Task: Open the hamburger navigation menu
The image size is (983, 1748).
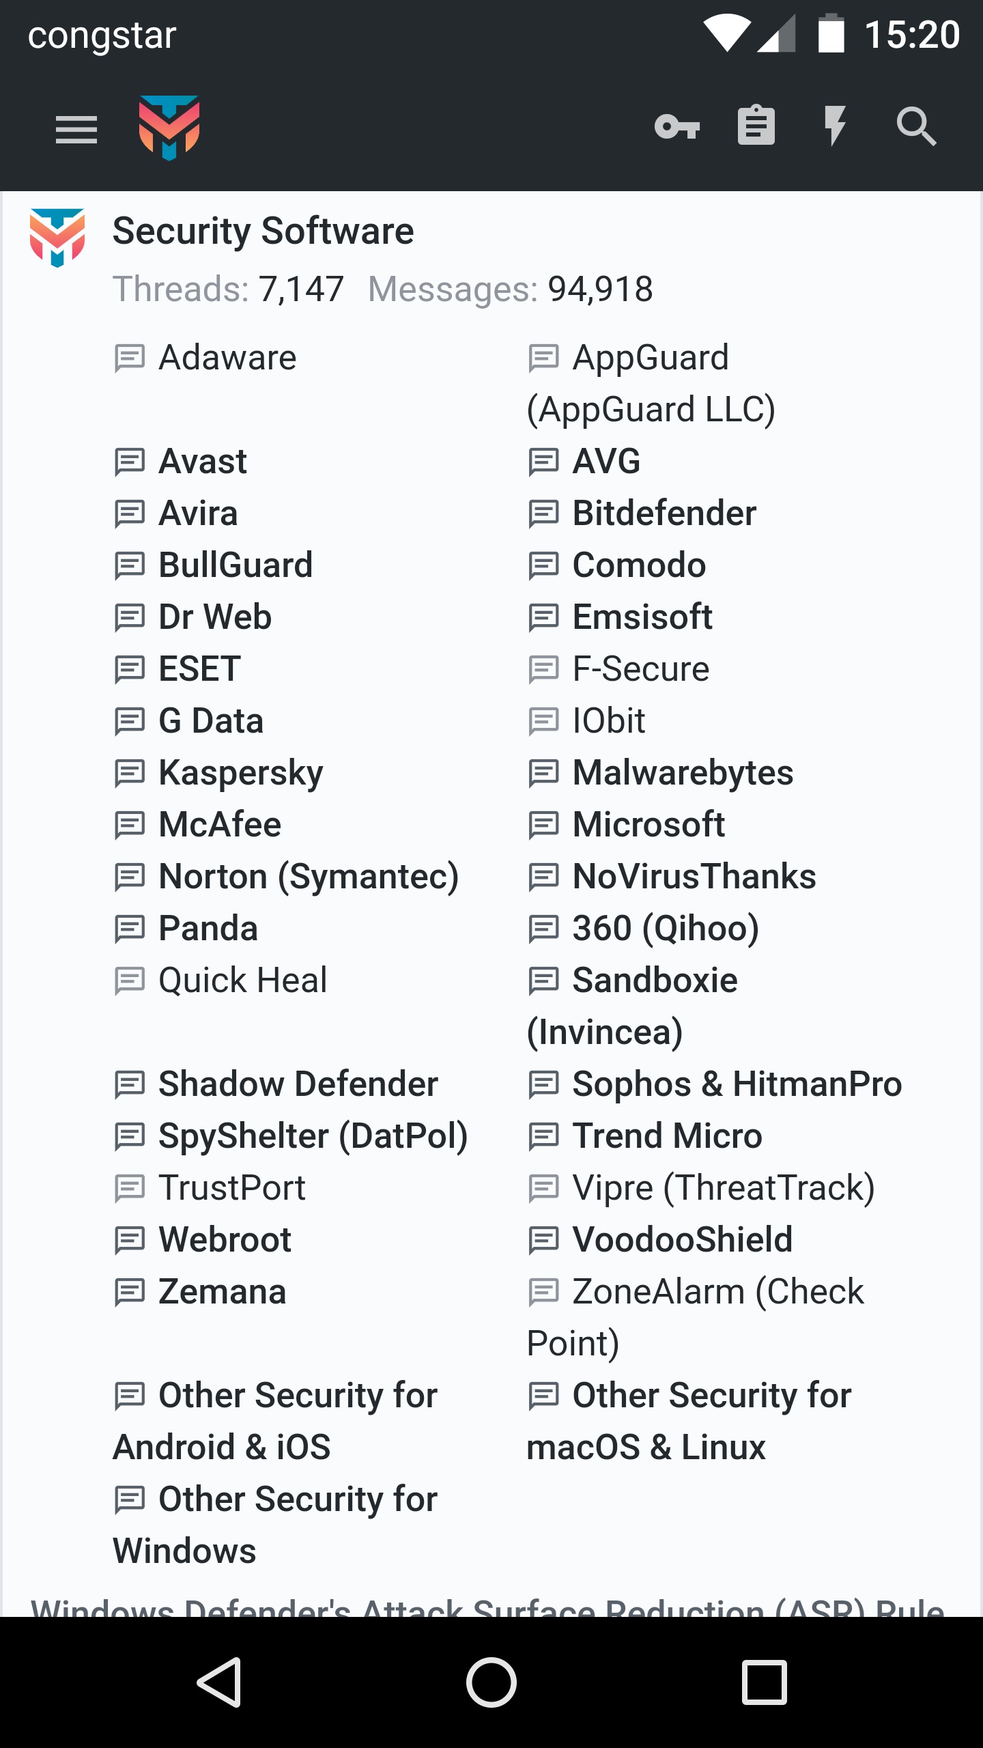Action: point(76,129)
